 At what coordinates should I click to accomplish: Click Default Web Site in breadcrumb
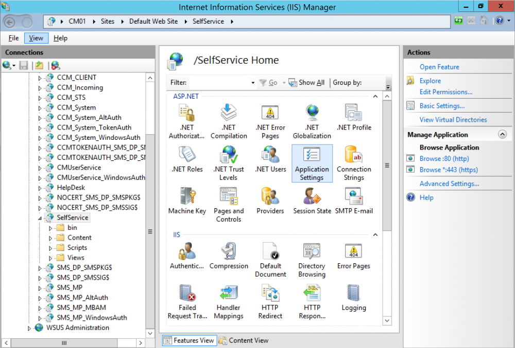pyautogui.click(x=153, y=21)
